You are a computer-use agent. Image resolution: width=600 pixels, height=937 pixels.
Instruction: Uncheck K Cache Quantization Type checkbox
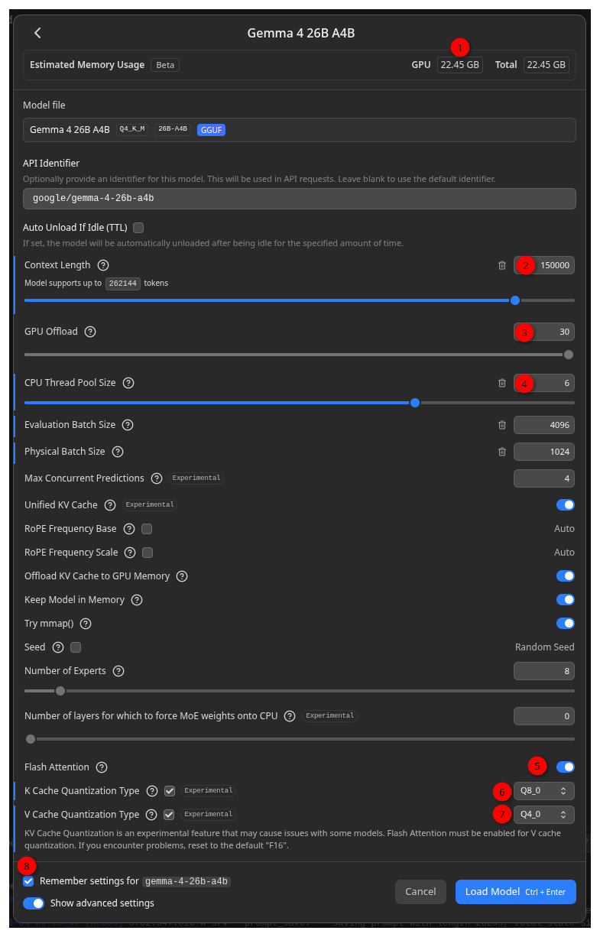pyautogui.click(x=170, y=791)
